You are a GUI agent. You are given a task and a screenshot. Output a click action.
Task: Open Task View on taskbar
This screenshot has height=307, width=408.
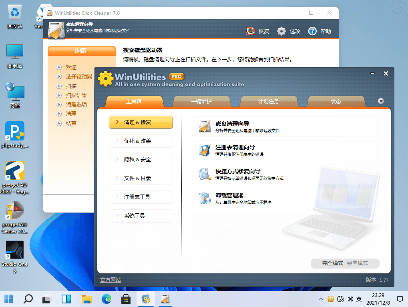(47, 299)
